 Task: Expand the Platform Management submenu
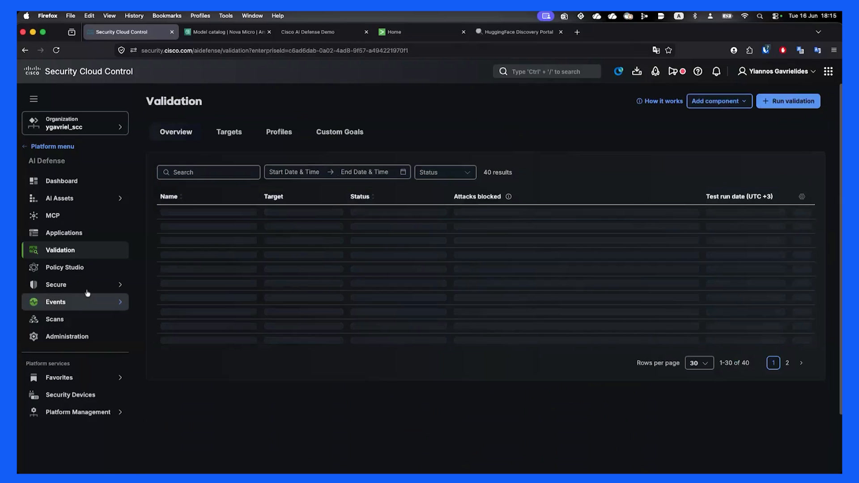[120, 412]
